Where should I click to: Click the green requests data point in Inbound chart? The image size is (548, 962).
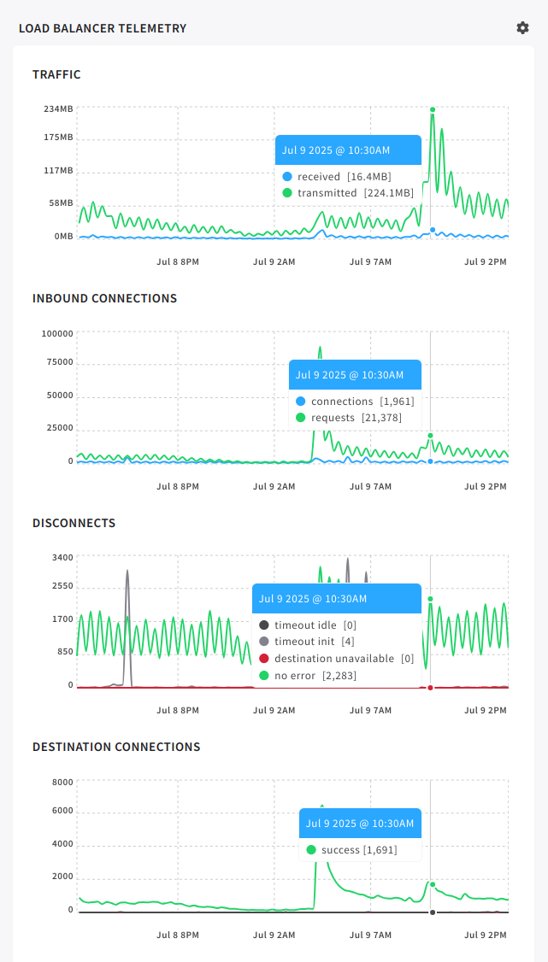(x=430, y=436)
